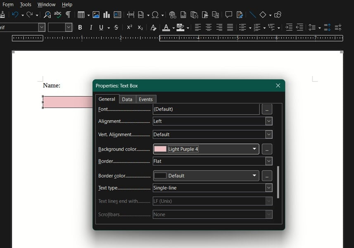Insert special character Omega icon

point(155,15)
